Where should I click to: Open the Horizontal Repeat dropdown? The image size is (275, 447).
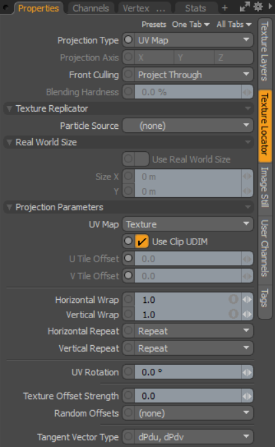coord(193,331)
